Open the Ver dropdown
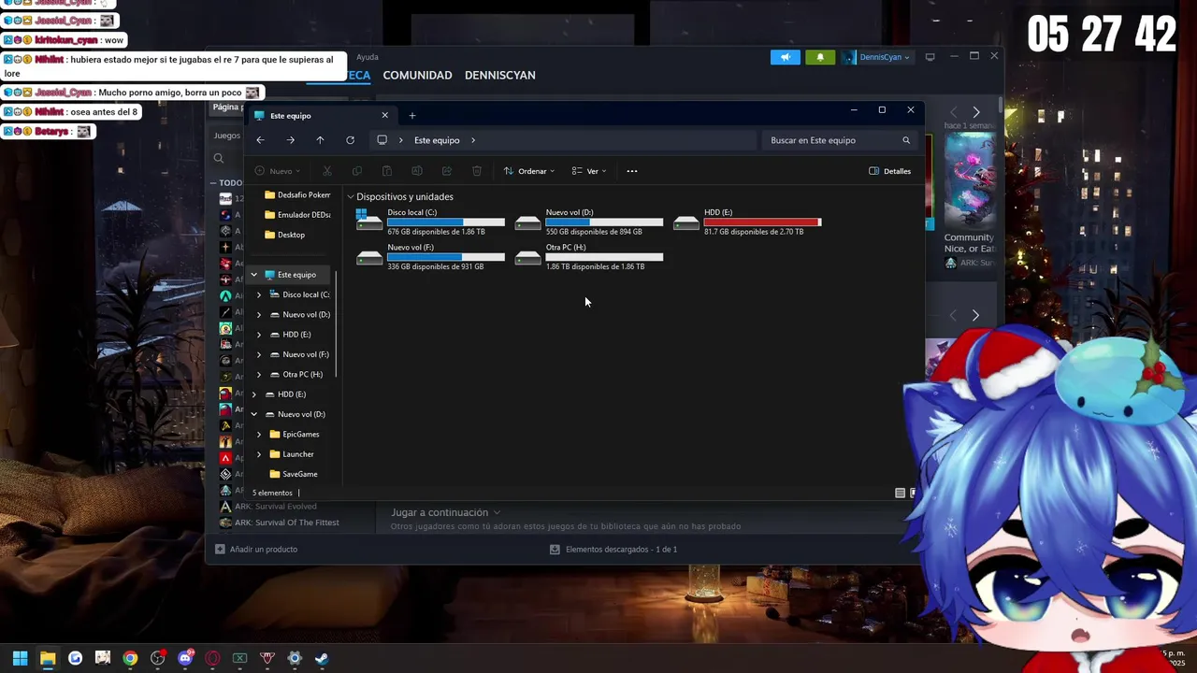This screenshot has width=1197, height=673. coord(589,171)
